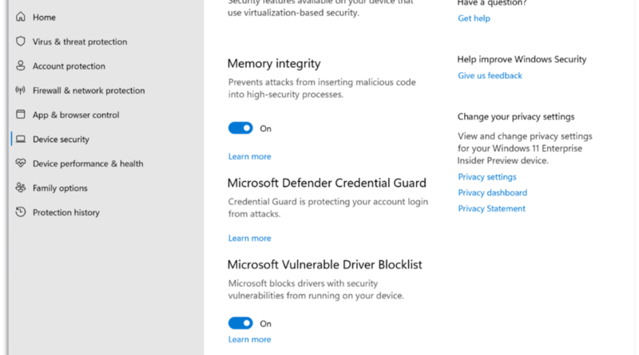Click the Driver Blocklist On label
This screenshot has width=639, height=355.
(x=266, y=324)
